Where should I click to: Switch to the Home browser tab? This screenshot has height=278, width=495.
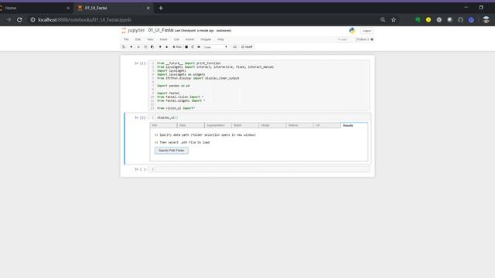35,8
